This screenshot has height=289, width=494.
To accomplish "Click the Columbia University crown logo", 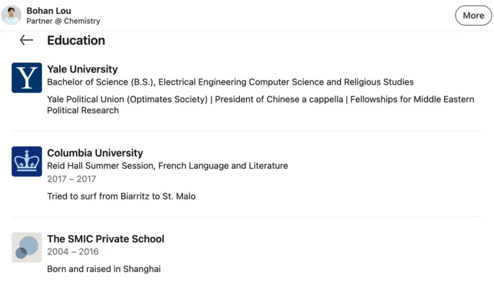I will (27, 162).
